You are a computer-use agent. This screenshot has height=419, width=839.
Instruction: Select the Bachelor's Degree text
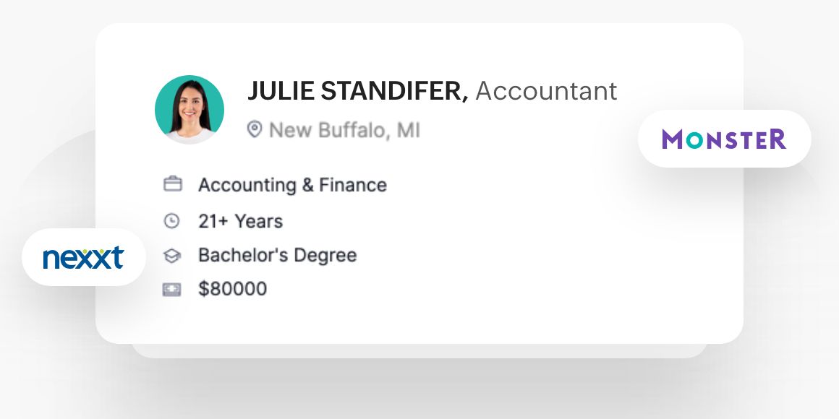[277, 255]
